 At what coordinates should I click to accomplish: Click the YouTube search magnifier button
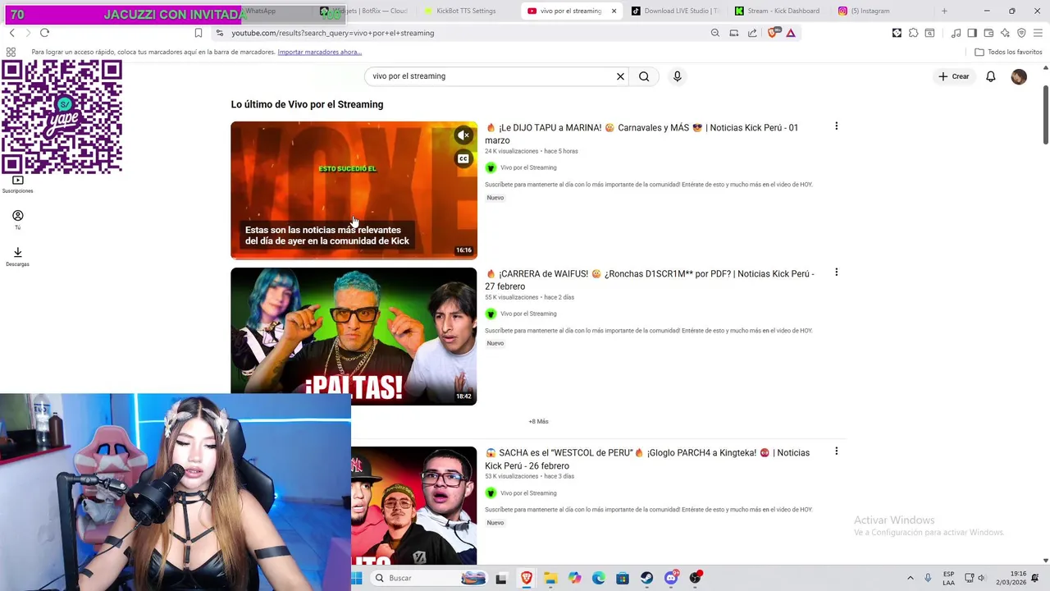click(644, 76)
